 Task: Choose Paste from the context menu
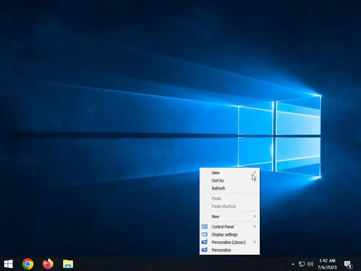point(230,198)
